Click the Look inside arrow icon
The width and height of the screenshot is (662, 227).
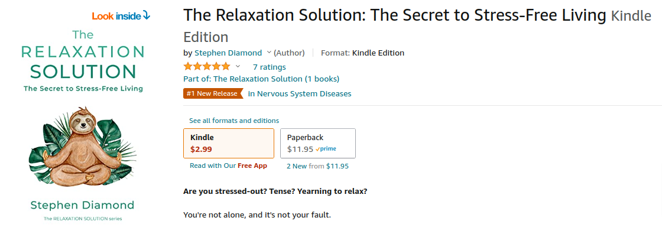147,16
